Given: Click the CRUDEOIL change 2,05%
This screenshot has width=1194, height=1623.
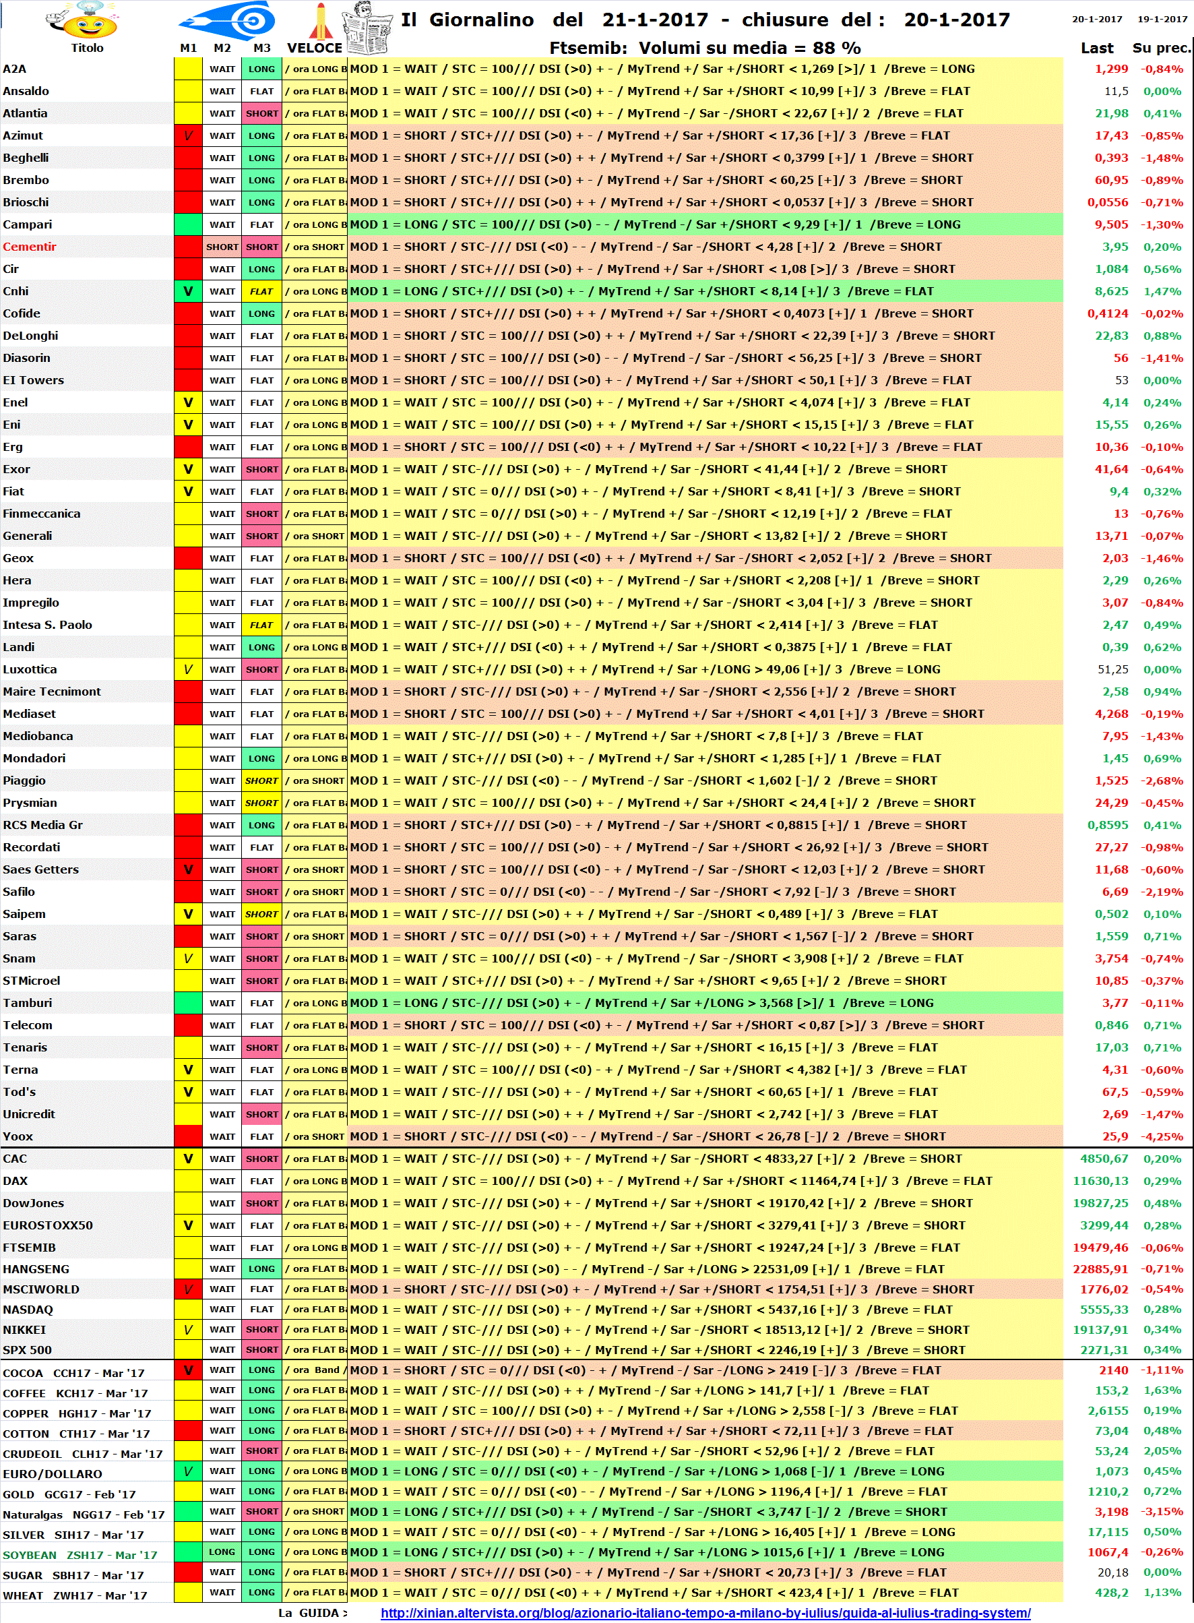Looking at the screenshot, I should point(1163,1451).
